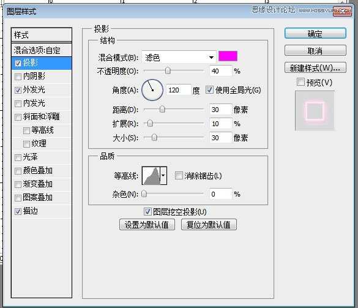Viewport: 358px width, 308px height.
Task: Enable the 内发光 checkbox
Action: click(x=18, y=103)
